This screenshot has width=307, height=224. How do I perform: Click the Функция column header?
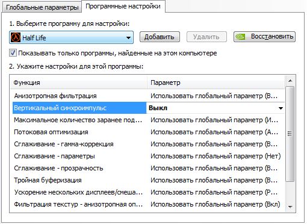tap(79, 82)
